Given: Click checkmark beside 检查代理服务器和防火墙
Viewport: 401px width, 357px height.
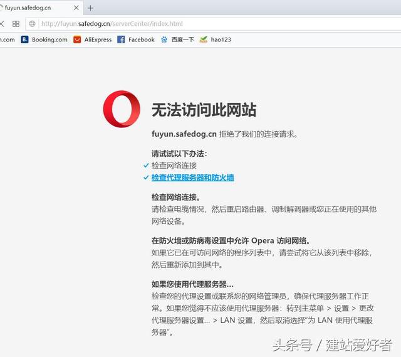Looking at the screenshot, I should pos(146,177).
